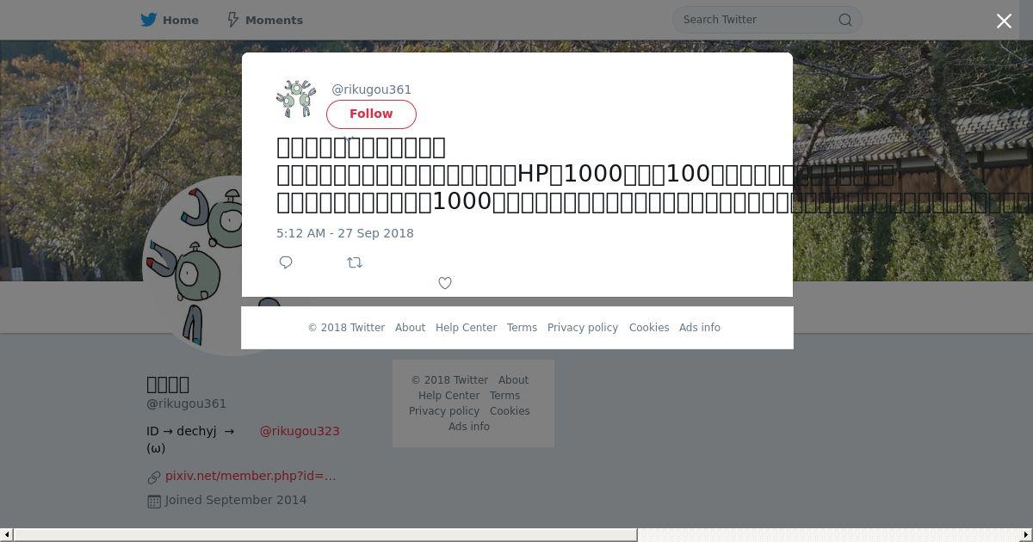Open tweet author's avatar thumbnail
Viewport: 1033px width, 542px height.
click(x=296, y=99)
